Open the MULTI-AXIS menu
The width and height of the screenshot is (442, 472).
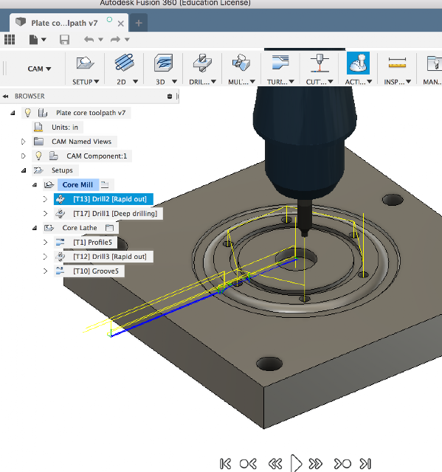pyautogui.click(x=241, y=82)
